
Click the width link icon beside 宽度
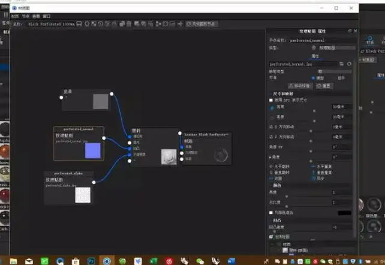coord(271,107)
